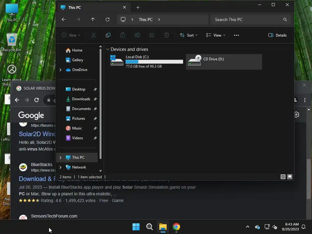Unpin Documents using its pin icon
Viewport: 312px width, 234px height.
pyautogui.click(x=95, y=109)
